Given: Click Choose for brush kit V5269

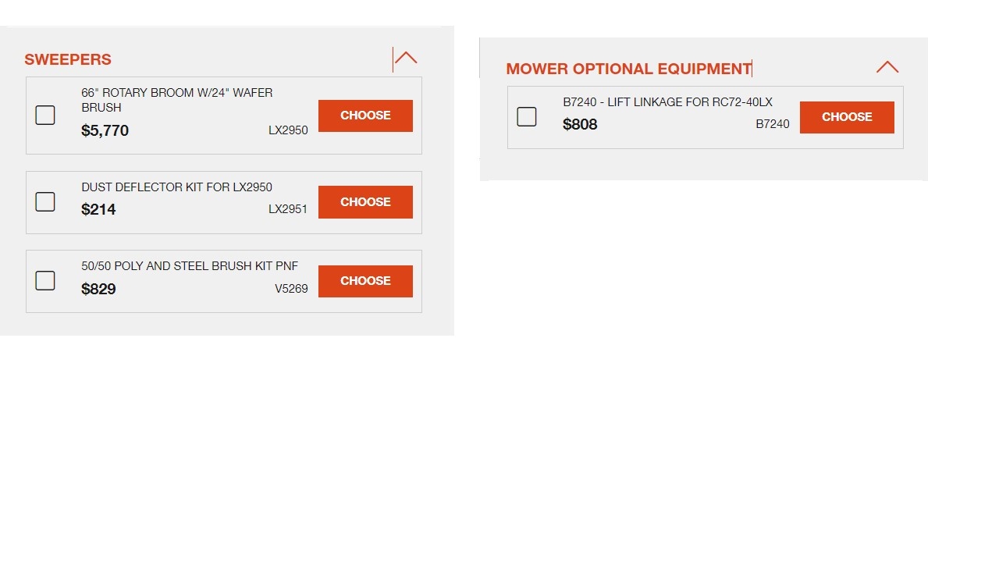Looking at the screenshot, I should (x=365, y=281).
